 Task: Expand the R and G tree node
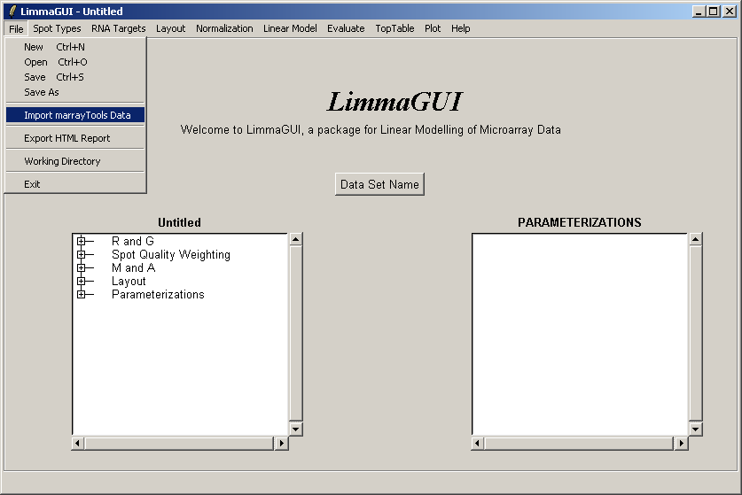[81, 241]
